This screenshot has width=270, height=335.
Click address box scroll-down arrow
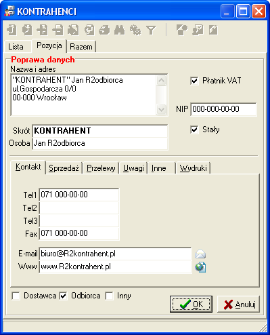(161, 110)
